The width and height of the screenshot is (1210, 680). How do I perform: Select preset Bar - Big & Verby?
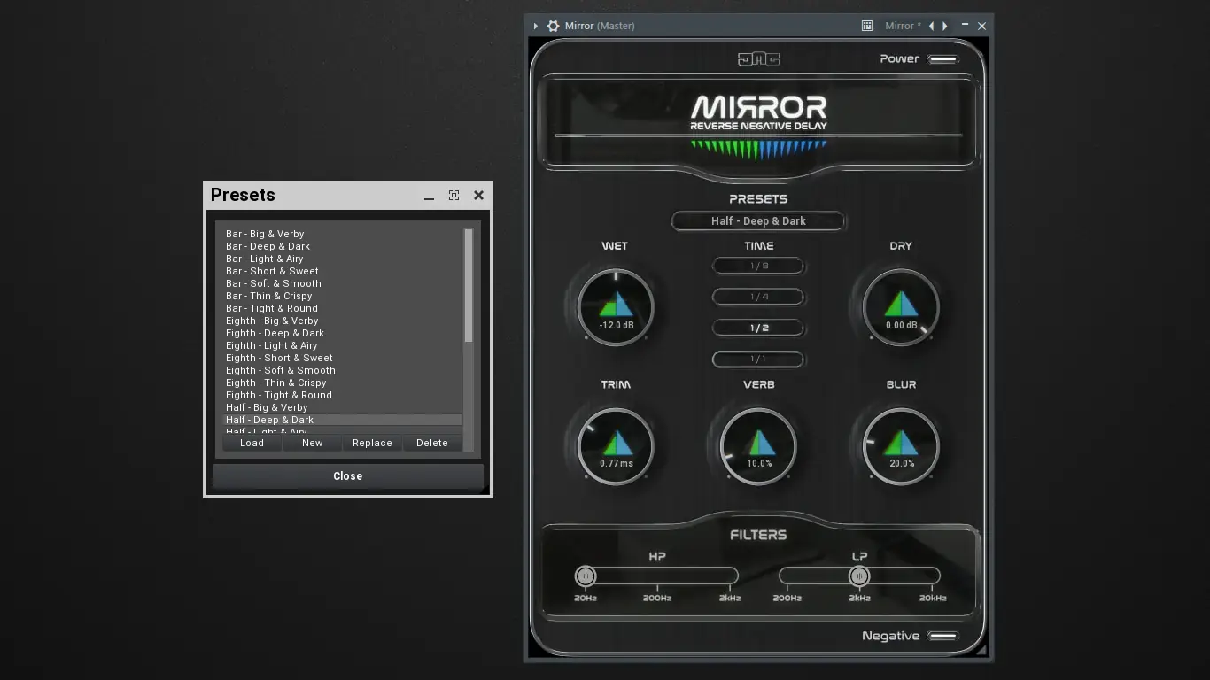pos(342,234)
